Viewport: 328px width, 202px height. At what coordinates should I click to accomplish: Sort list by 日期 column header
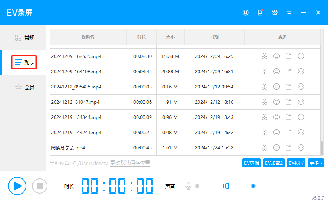tap(214, 37)
